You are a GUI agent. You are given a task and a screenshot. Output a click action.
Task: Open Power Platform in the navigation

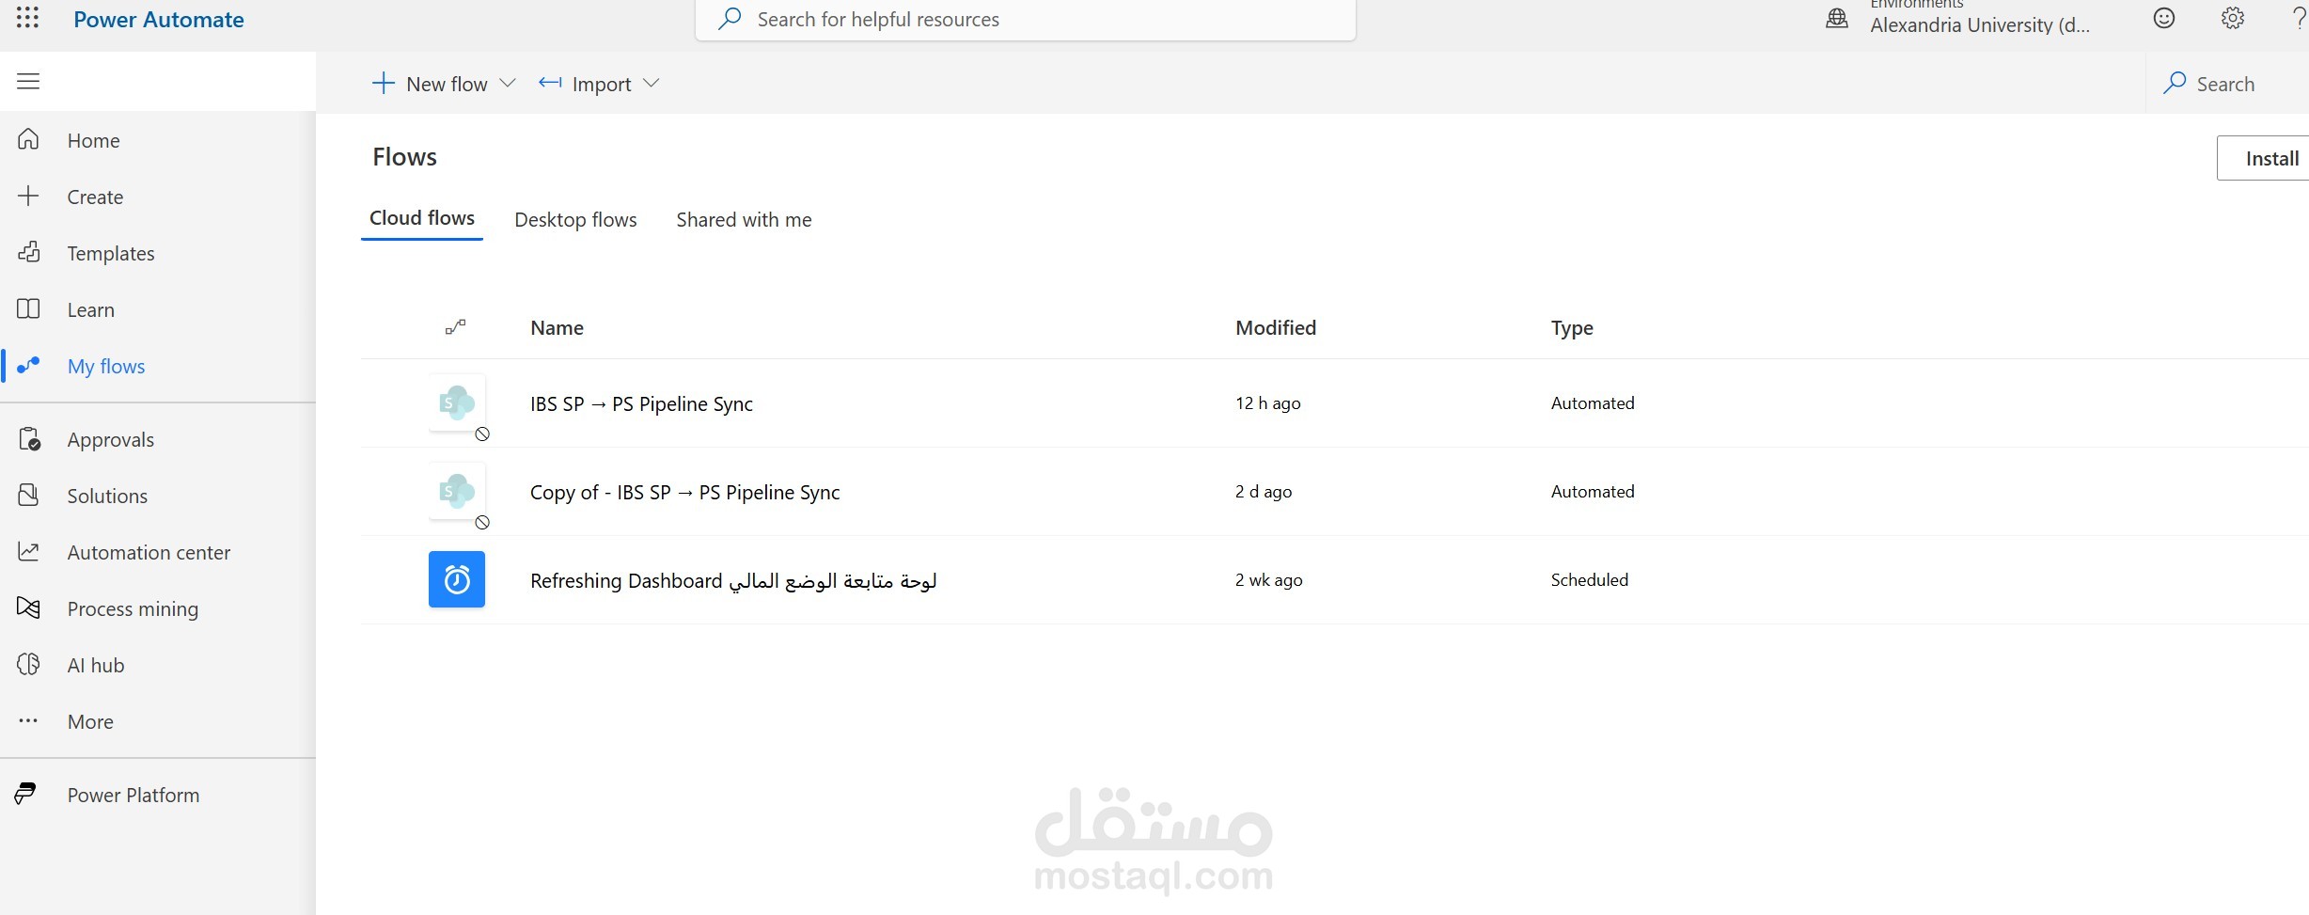[134, 796]
